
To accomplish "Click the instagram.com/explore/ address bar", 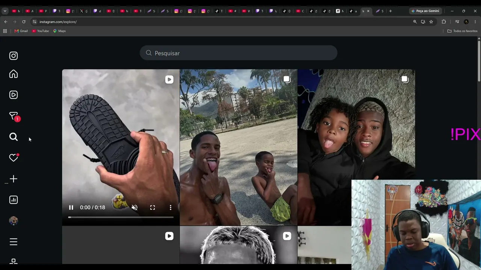I will pyautogui.click(x=222, y=22).
